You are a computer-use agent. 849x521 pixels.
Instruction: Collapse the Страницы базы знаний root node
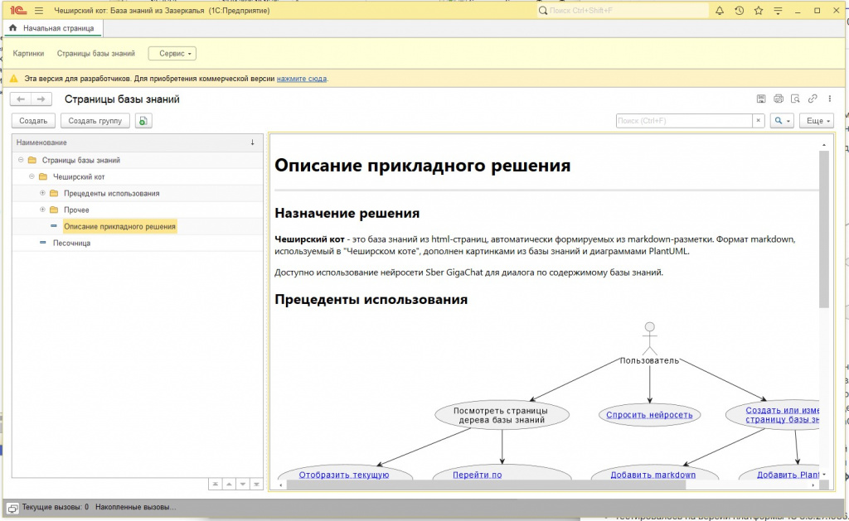click(21, 160)
